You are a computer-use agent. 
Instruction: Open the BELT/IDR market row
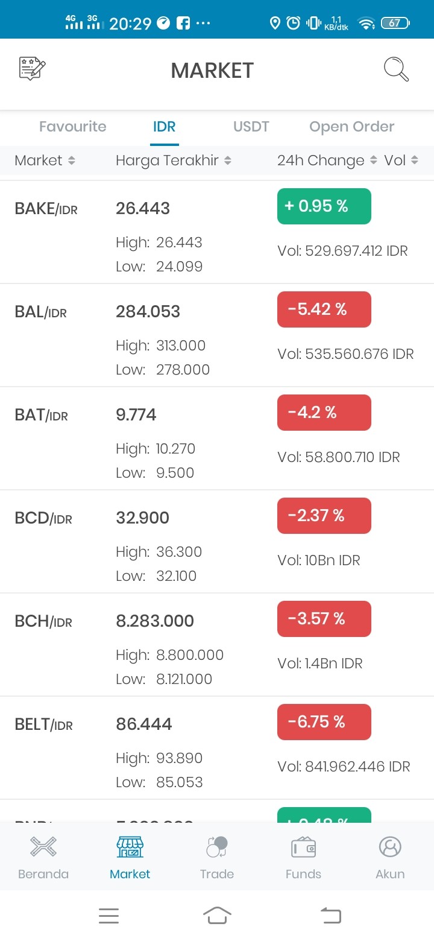[x=217, y=748]
